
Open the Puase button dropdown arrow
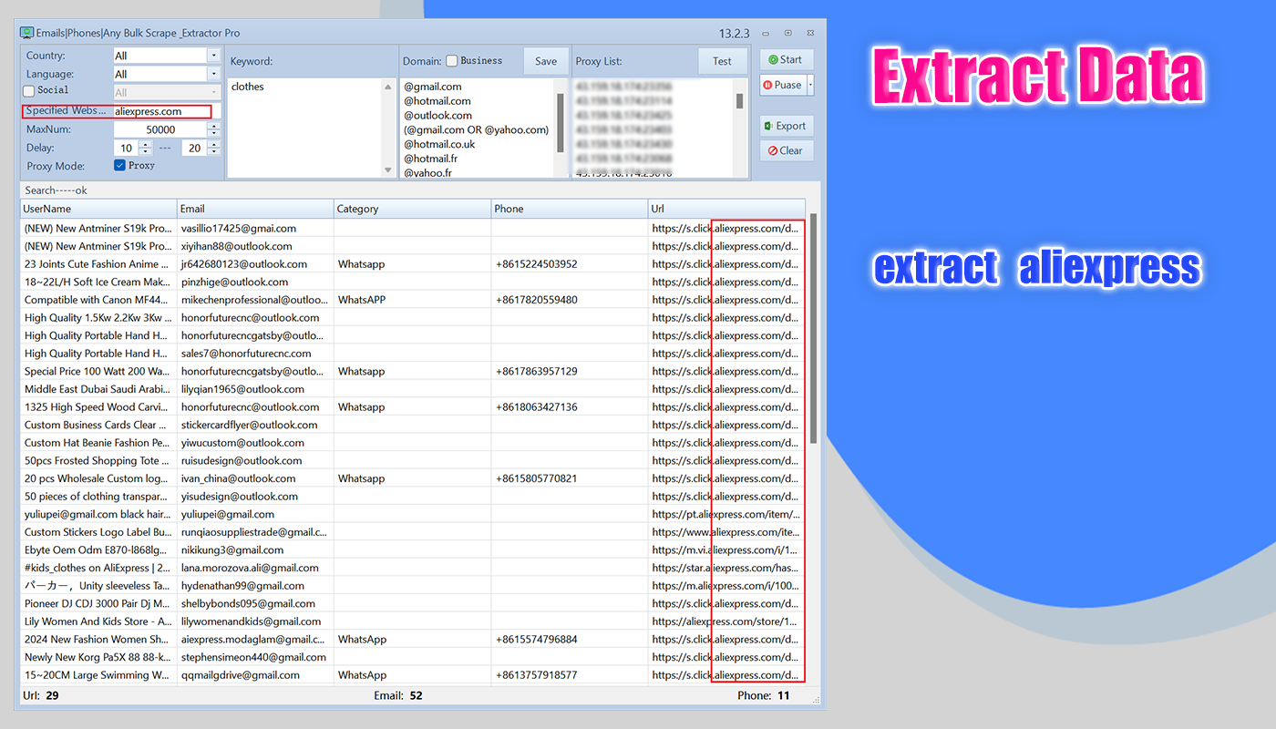pos(810,85)
